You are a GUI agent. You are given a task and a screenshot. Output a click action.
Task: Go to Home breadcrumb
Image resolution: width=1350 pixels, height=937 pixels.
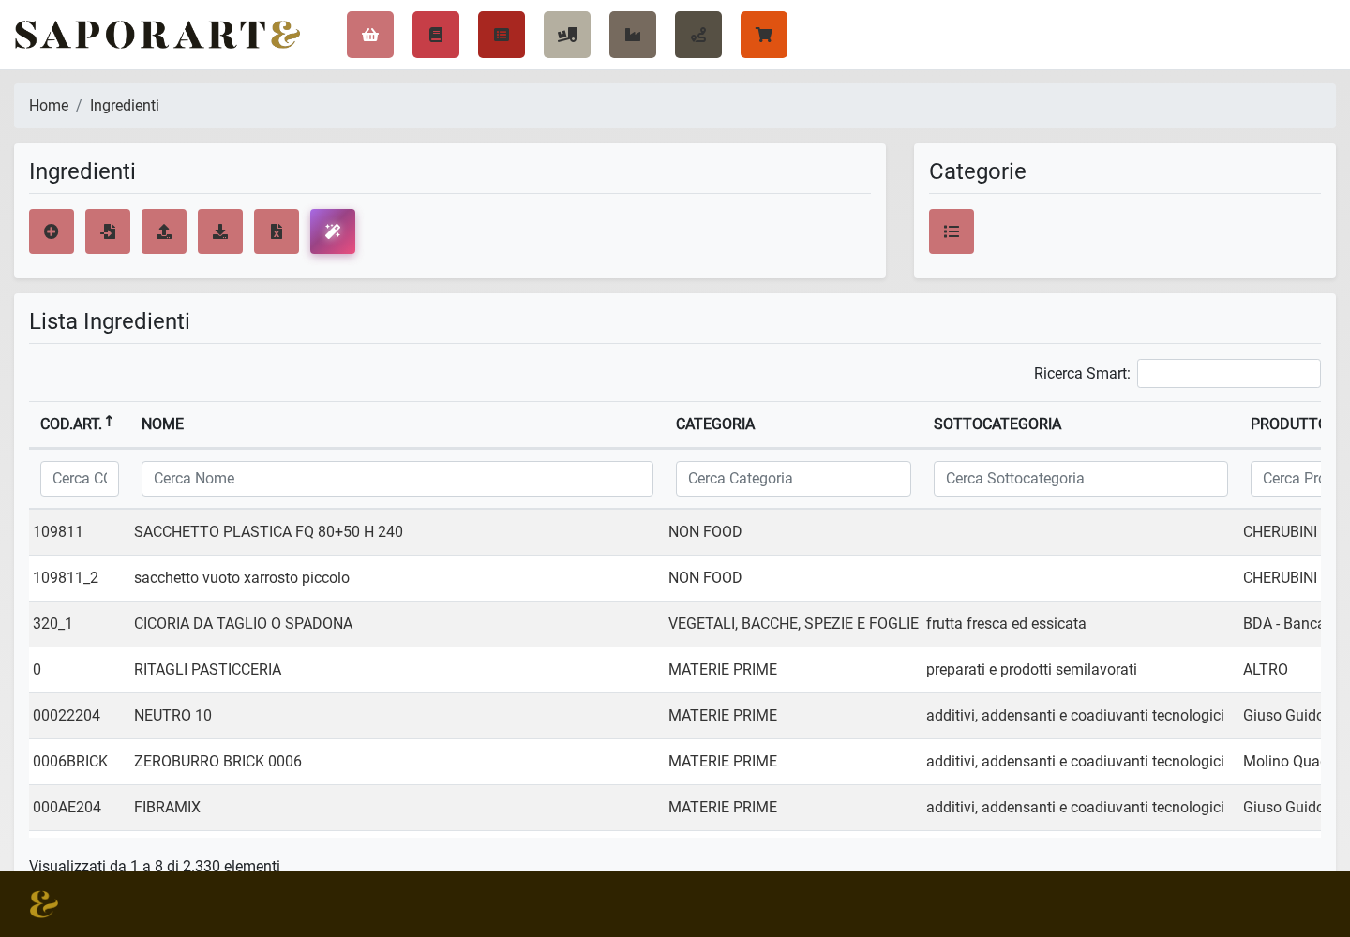coord(49,106)
